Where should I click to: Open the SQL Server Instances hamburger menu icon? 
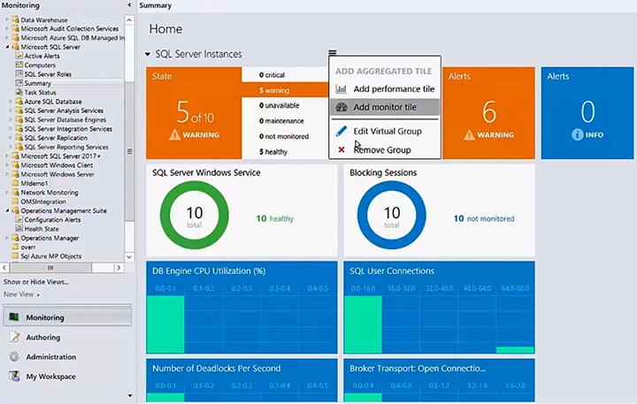click(x=333, y=53)
